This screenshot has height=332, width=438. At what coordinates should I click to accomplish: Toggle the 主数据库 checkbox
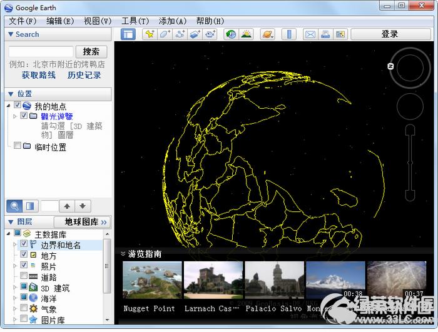click(18, 233)
